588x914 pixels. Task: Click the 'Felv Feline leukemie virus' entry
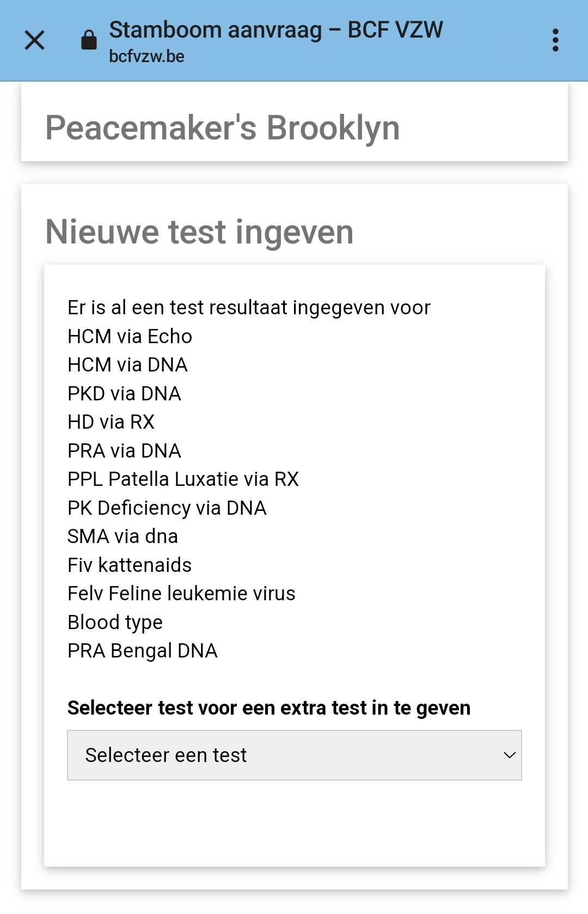point(181,594)
